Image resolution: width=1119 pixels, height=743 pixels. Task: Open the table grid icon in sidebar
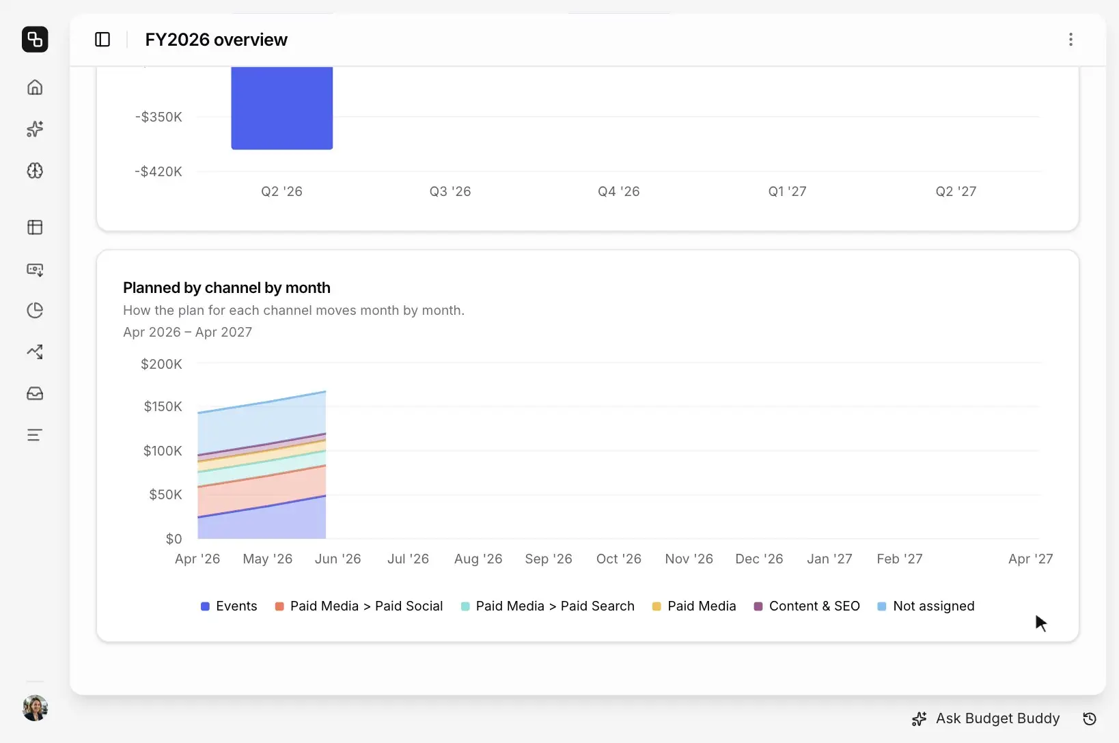click(35, 227)
